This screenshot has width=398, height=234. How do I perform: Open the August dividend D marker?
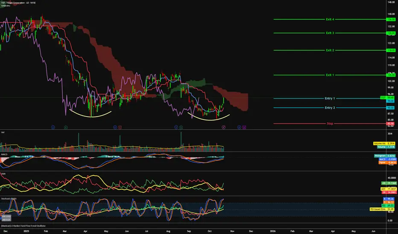click(176, 127)
